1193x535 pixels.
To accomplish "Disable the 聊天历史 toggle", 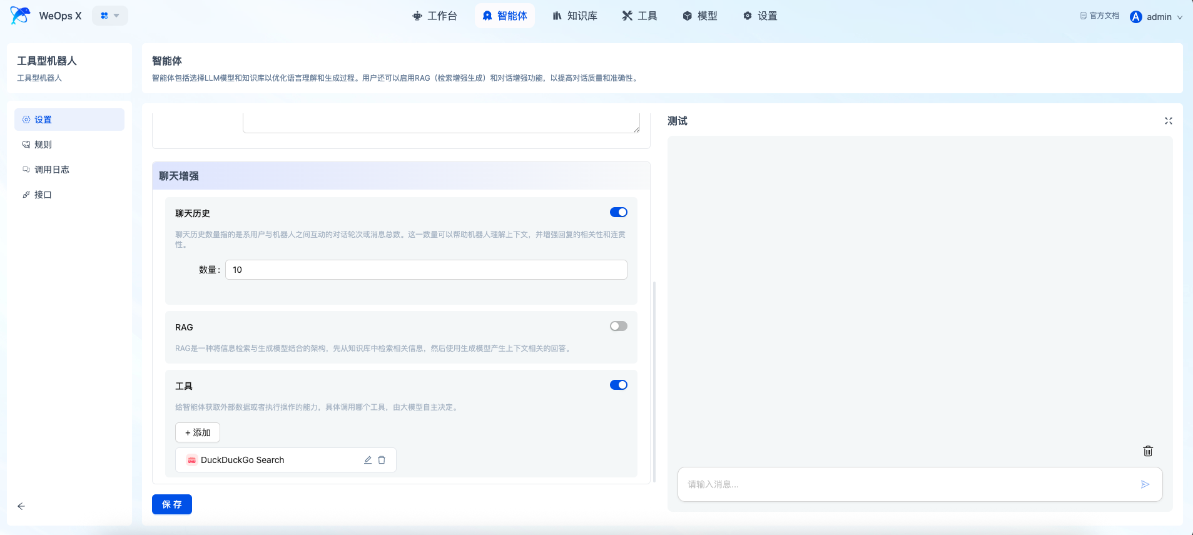I will pos(619,212).
